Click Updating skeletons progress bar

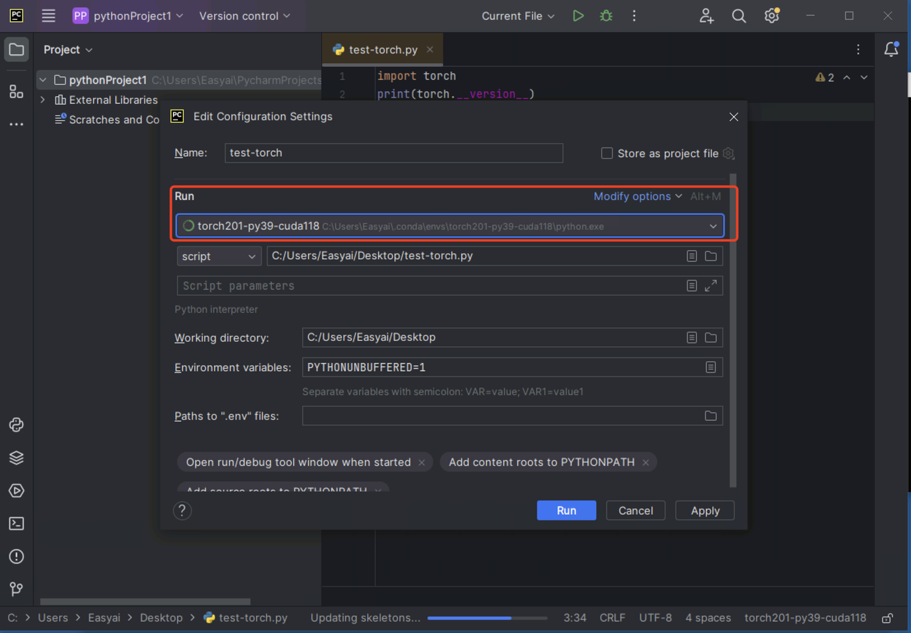[487, 618]
